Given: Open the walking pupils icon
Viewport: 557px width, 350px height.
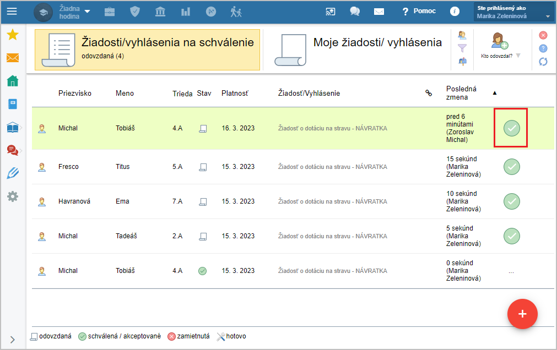Looking at the screenshot, I should 236,12.
